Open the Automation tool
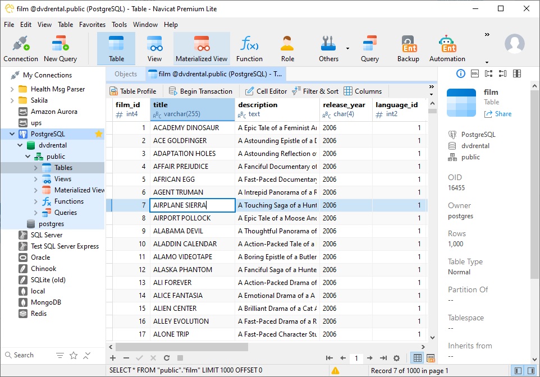Image resolution: width=540 pixels, height=377 pixels. click(x=447, y=49)
